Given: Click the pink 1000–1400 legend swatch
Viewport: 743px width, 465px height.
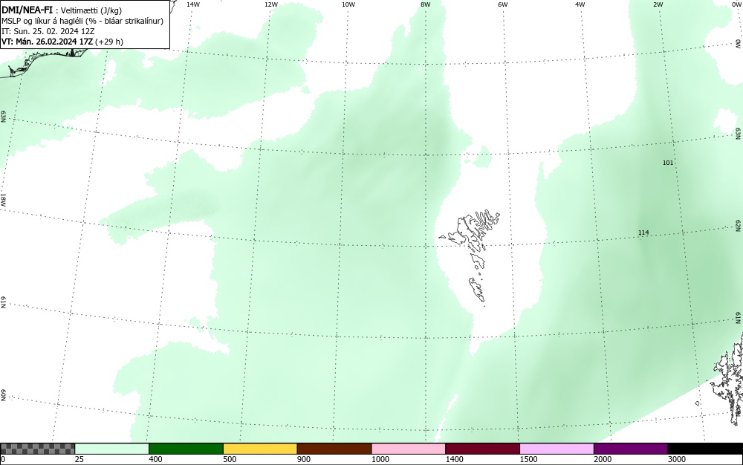Looking at the screenshot, I should pos(409,449).
